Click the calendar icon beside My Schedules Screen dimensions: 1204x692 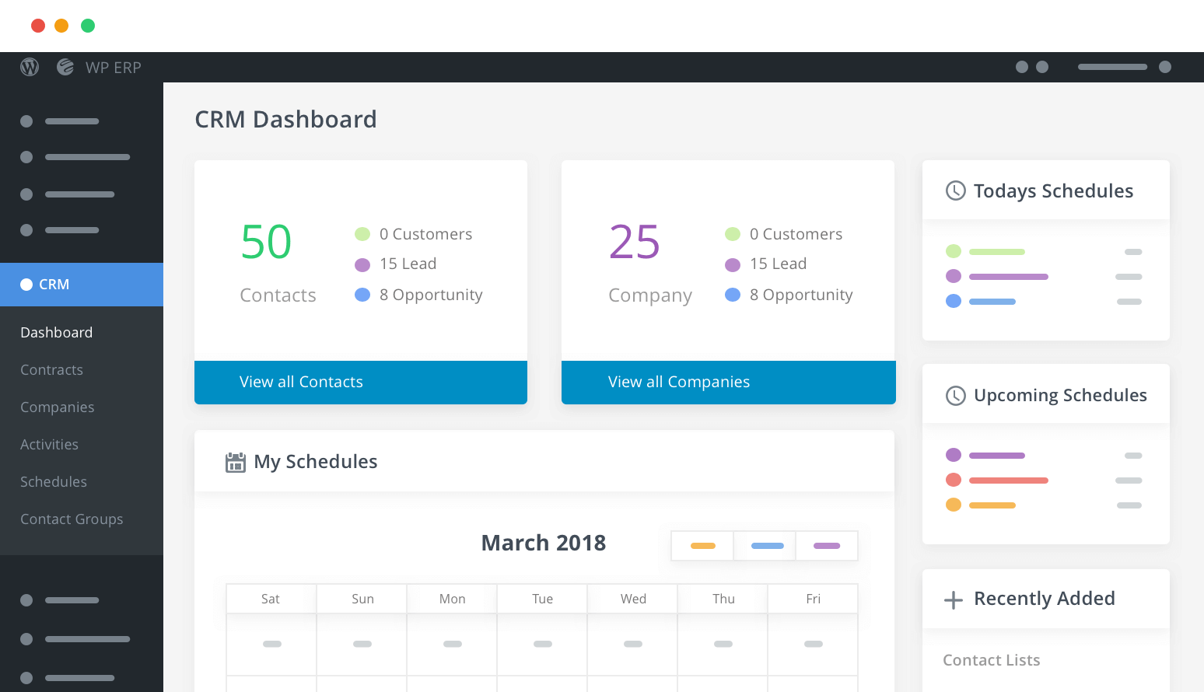[x=235, y=463]
